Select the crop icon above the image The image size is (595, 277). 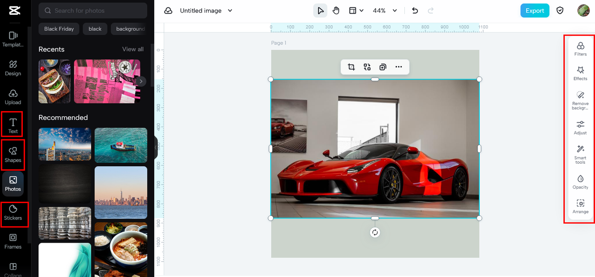351,67
